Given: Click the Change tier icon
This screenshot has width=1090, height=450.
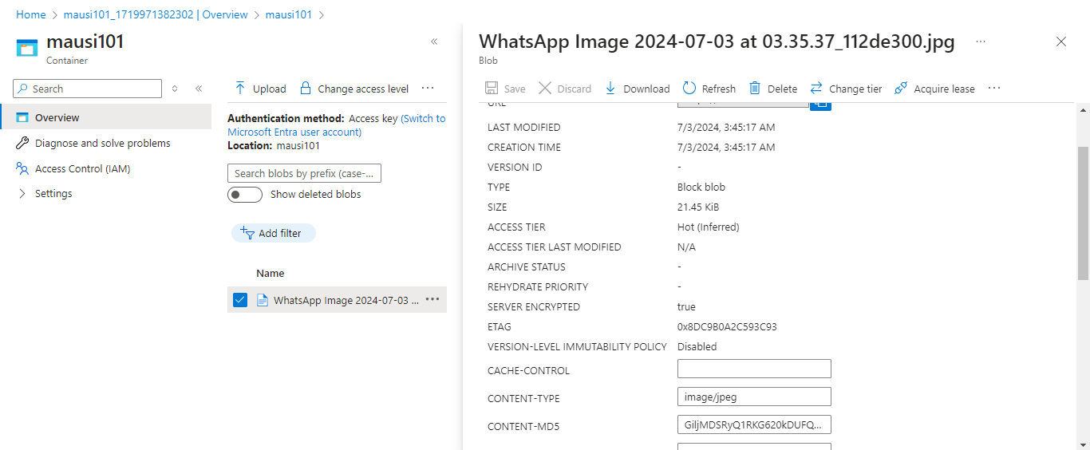Looking at the screenshot, I should click(816, 89).
